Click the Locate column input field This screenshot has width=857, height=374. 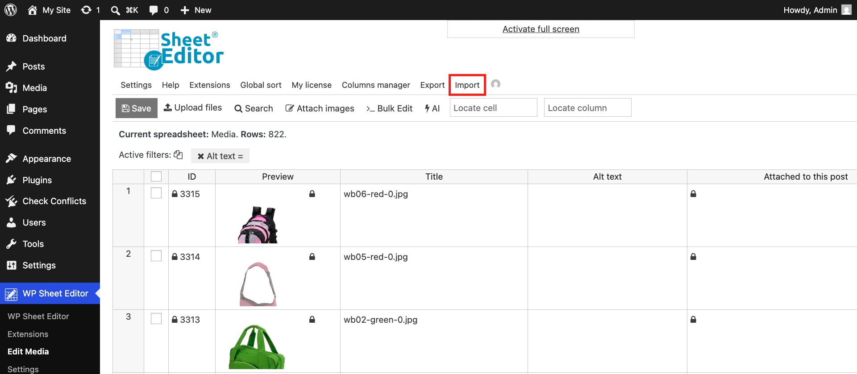[587, 108]
